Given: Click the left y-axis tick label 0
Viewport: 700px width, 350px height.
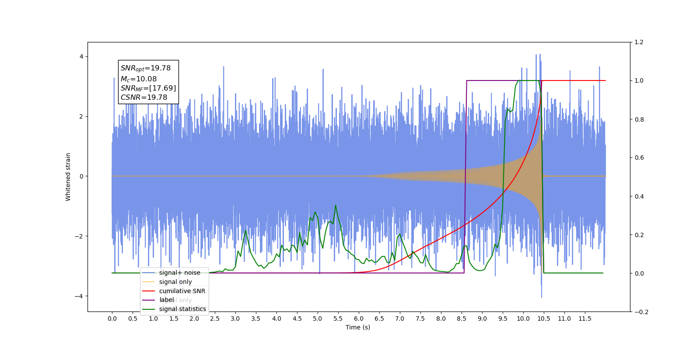Looking at the screenshot, I should point(81,176).
